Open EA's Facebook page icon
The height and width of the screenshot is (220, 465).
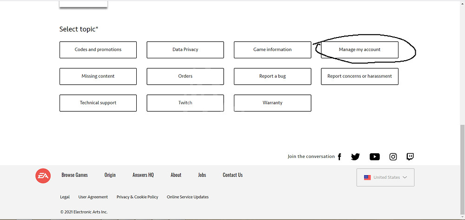pos(339,157)
